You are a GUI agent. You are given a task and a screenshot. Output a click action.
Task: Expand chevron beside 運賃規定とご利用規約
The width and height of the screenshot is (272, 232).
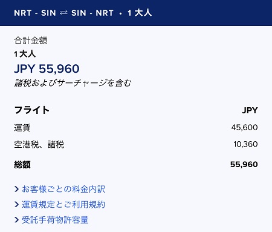pyautogui.click(x=16, y=205)
